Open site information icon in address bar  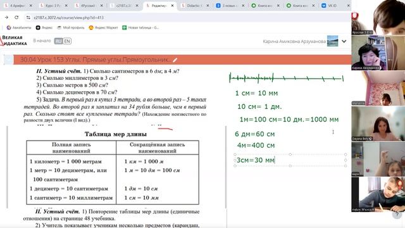coord(28,18)
